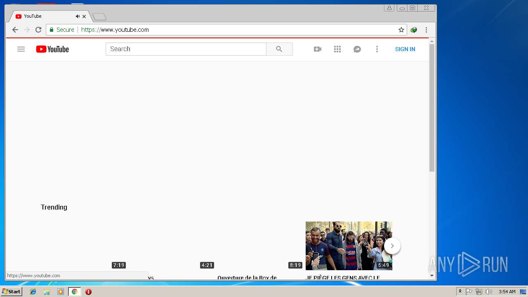Viewport: 528px width, 297px height.
Task: Click the browser extension globe icon
Action: (414, 30)
